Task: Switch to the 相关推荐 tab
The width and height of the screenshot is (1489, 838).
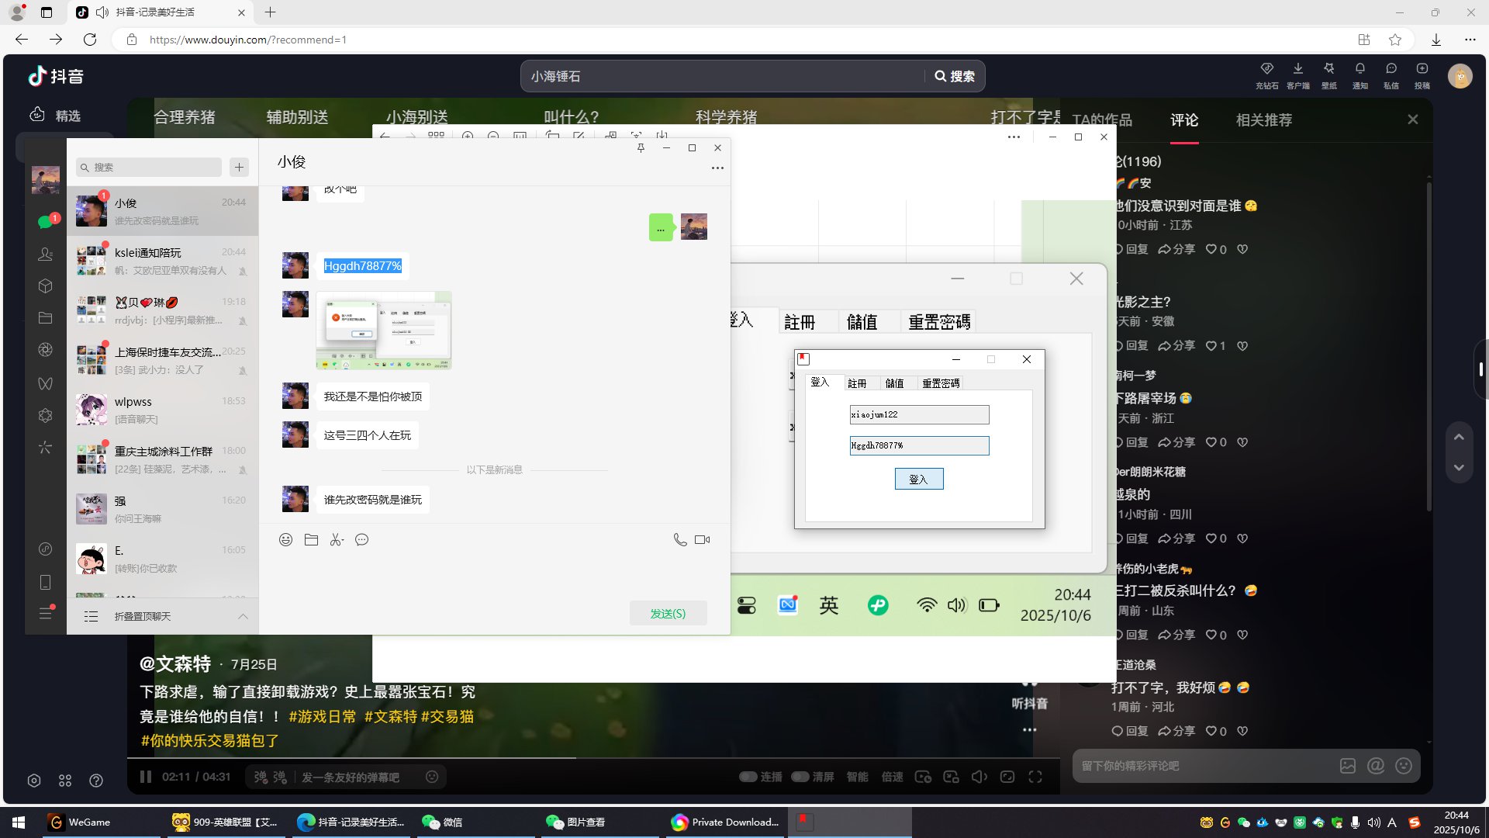Action: pyautogui.click(x=1263, y=120)
